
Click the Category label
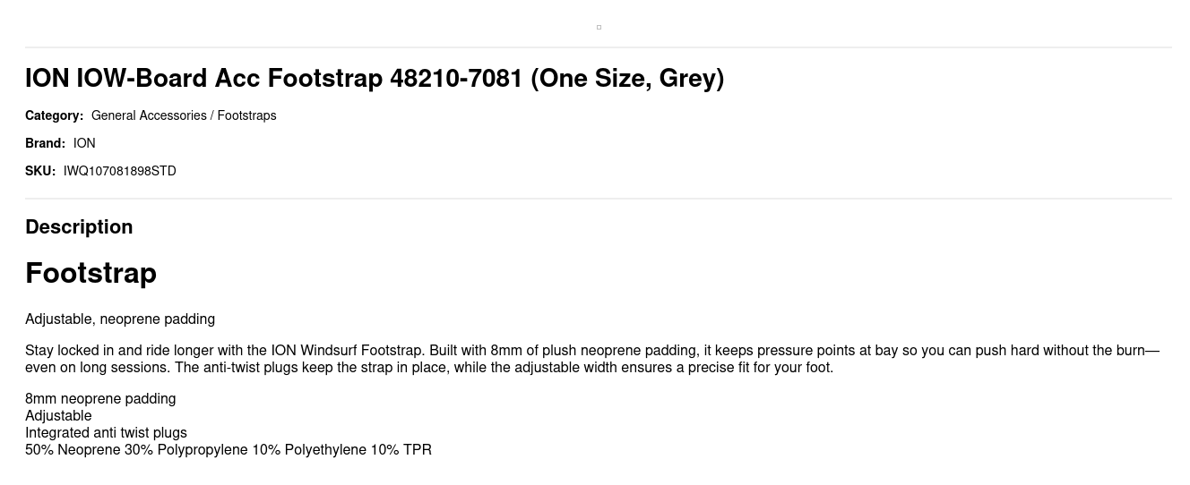(54, 115)
